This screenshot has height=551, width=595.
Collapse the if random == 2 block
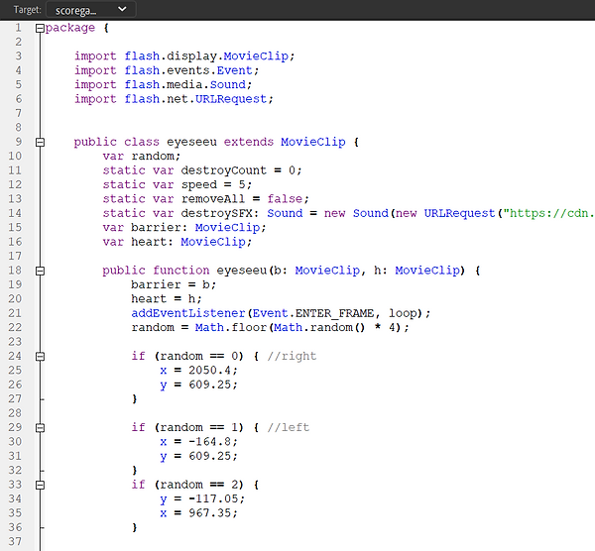(40, 485)
